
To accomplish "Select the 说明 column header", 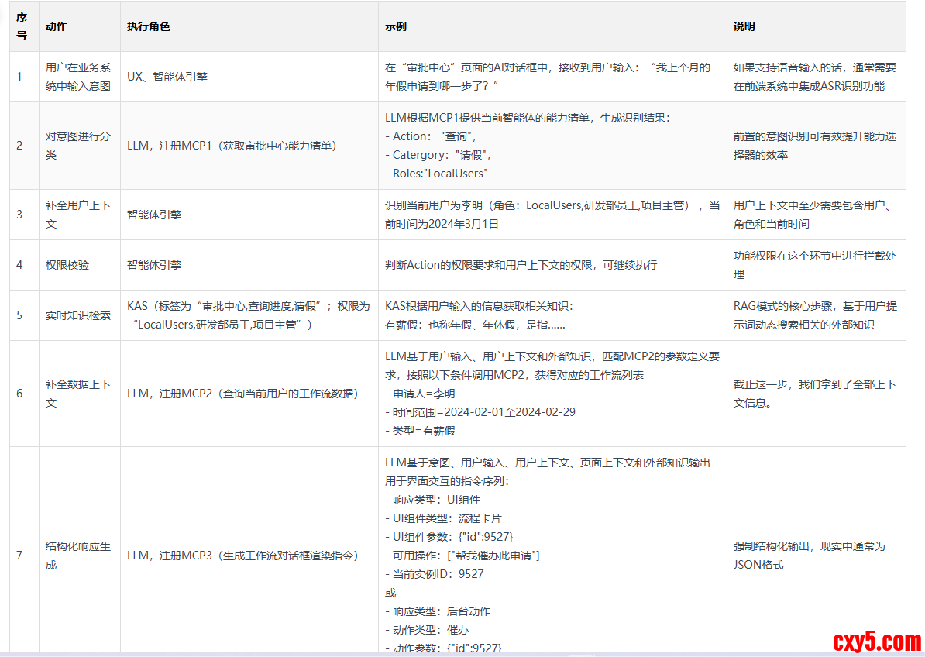I will coord(744,26).
